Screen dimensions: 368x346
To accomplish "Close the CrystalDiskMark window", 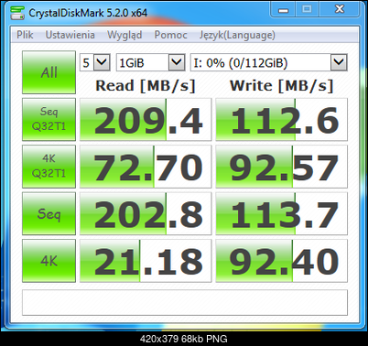I will pyautogui.click(x=340, y=9).
